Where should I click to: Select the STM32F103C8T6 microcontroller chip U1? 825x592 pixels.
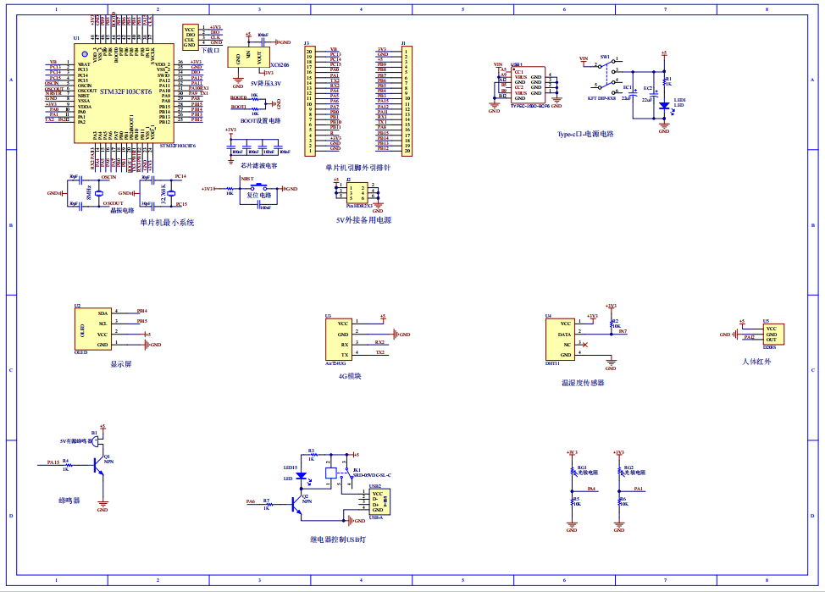tap(125, 92)
